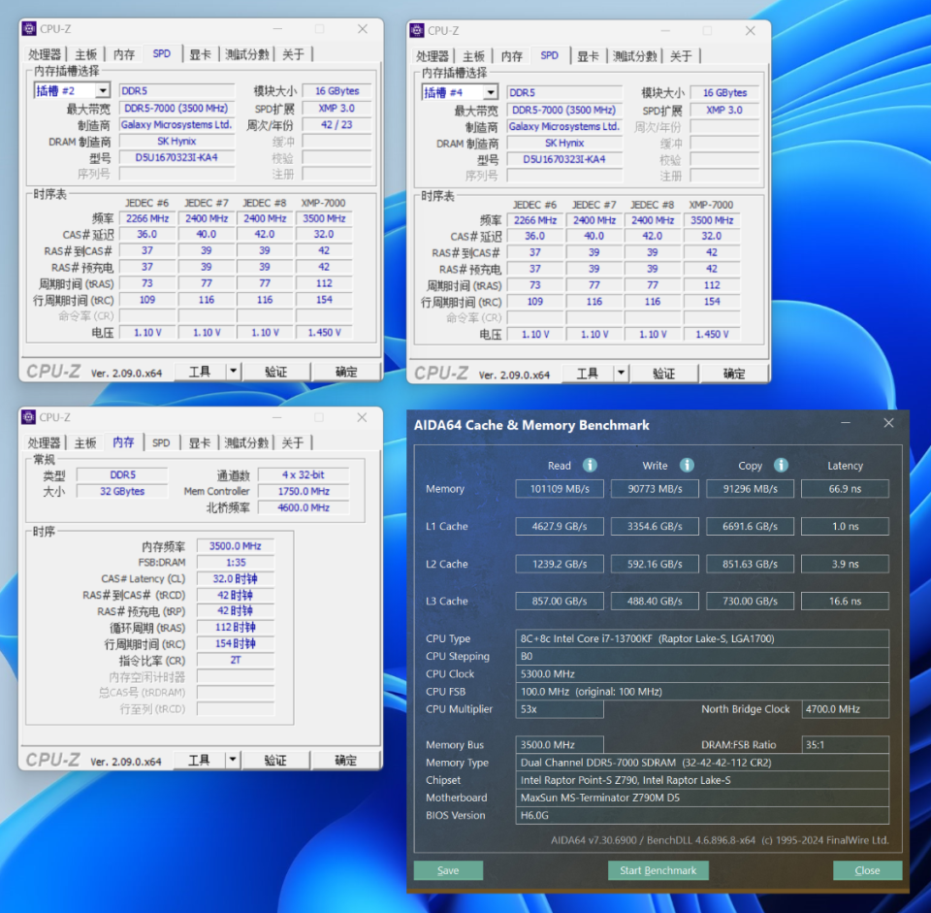Click North Bridge Clock 4700.0 MHz field
Viewport: 931px width, 913px height.
845,708
